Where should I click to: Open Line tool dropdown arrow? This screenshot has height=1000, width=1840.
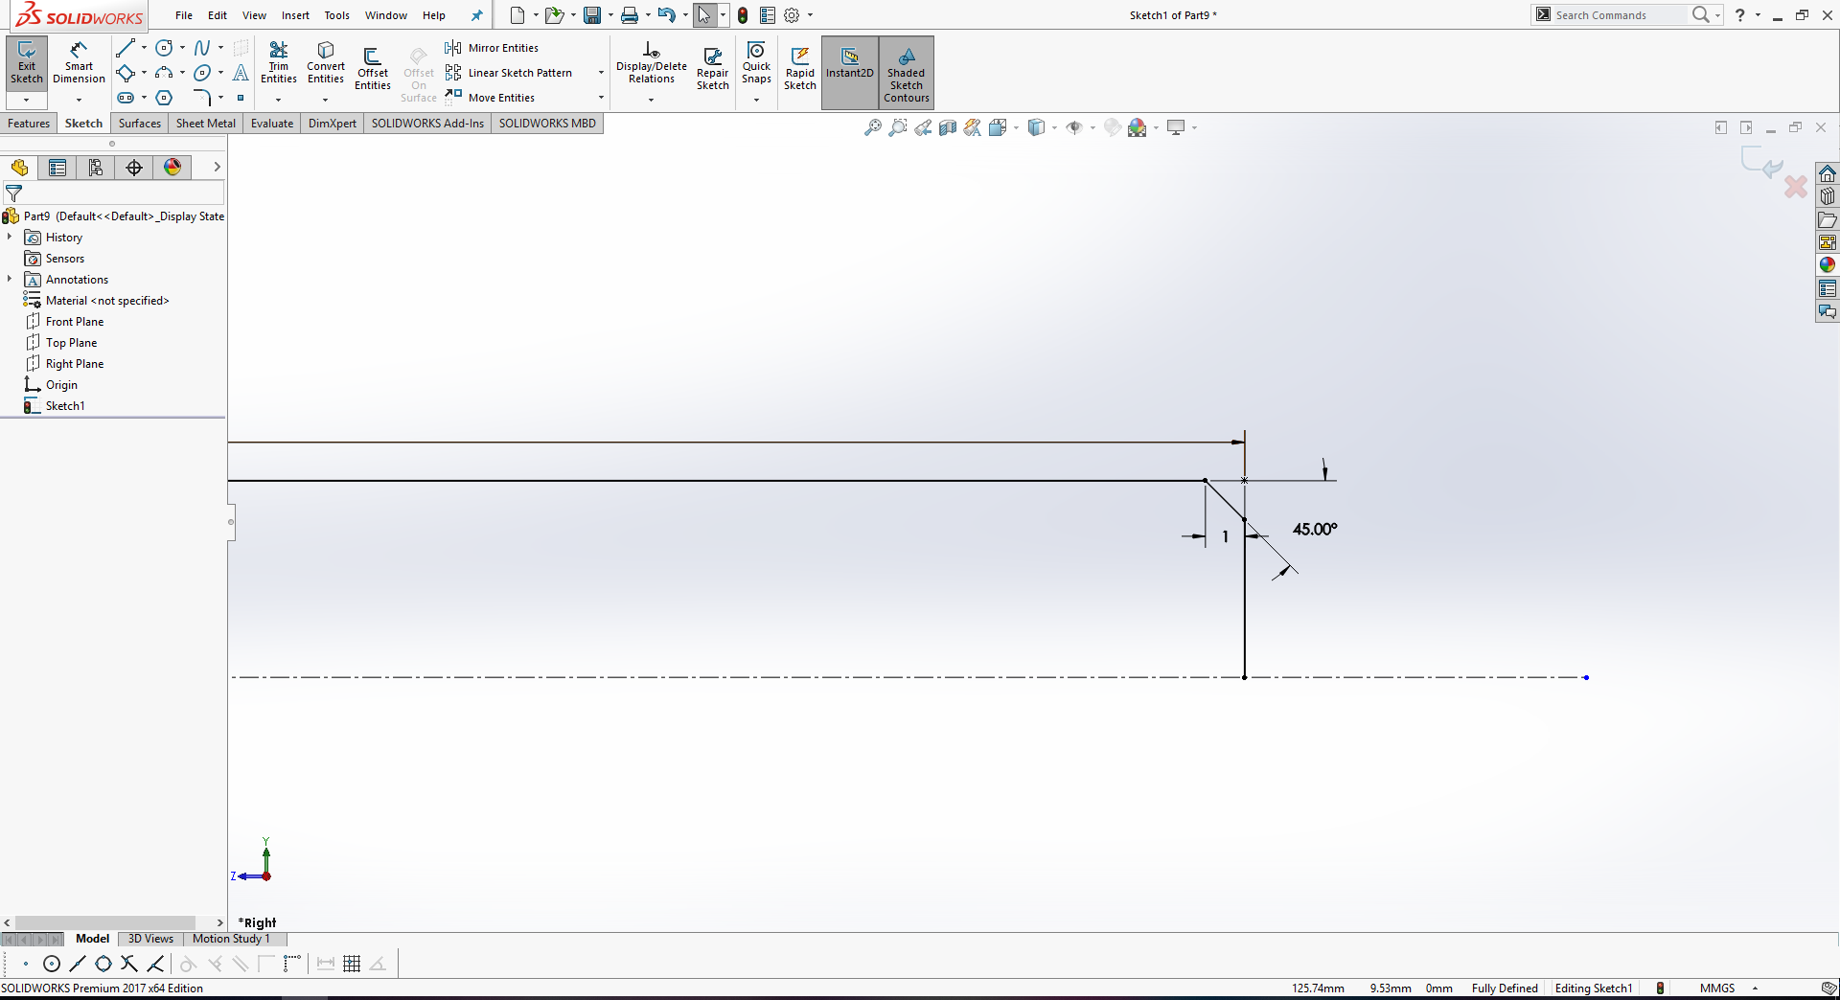pyautogui.click(x=144, y=48)
